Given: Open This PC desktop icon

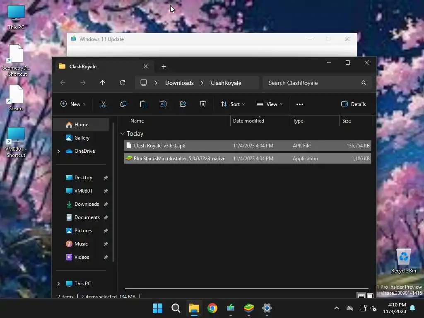Looking at the screenshot, I should pyautogui.click(x=16, y=17).
